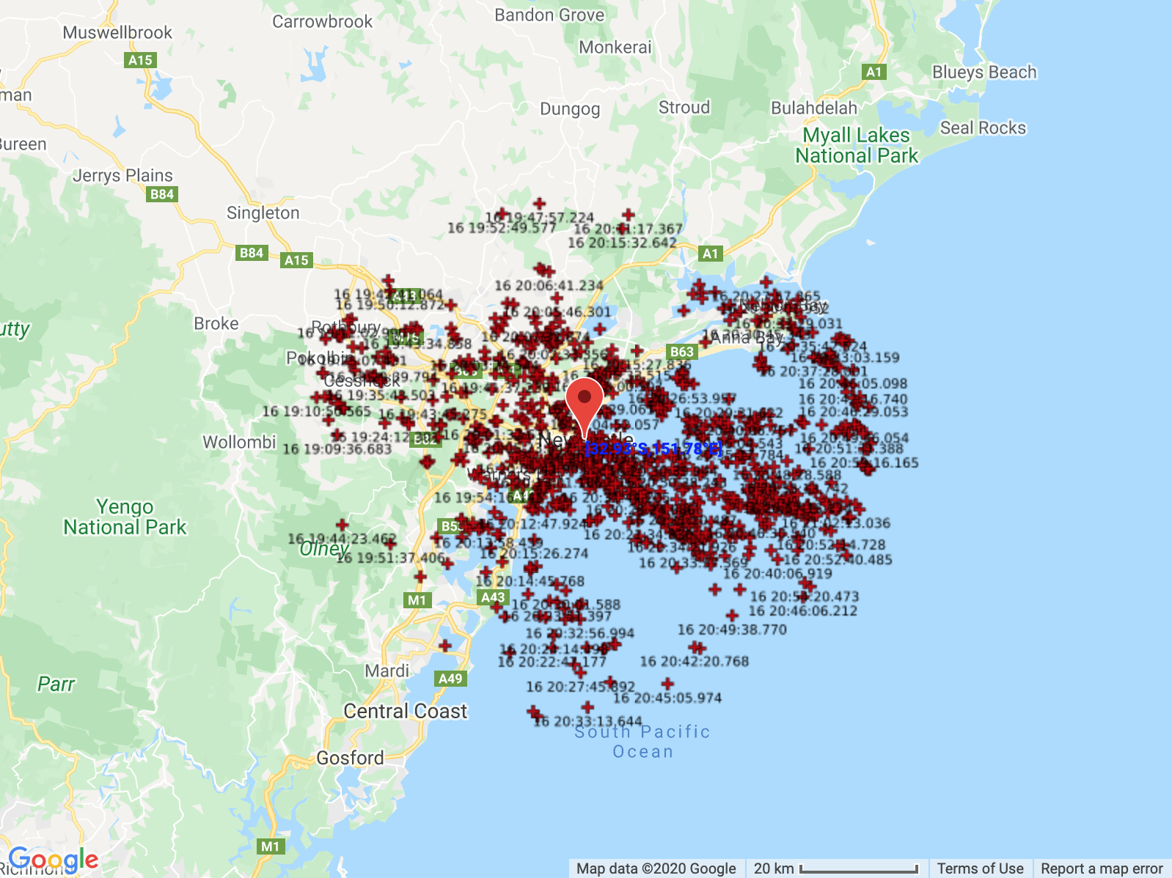Click the Carrowbrook place label

pyautogui.click(x=322, y=21)
